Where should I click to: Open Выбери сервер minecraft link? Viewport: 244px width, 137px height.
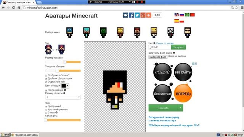(x=174, y=125)
